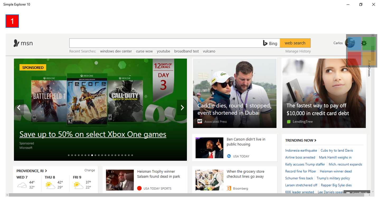Click the green settings gear icon
The image size is (380, 202).
coord(364,43)
